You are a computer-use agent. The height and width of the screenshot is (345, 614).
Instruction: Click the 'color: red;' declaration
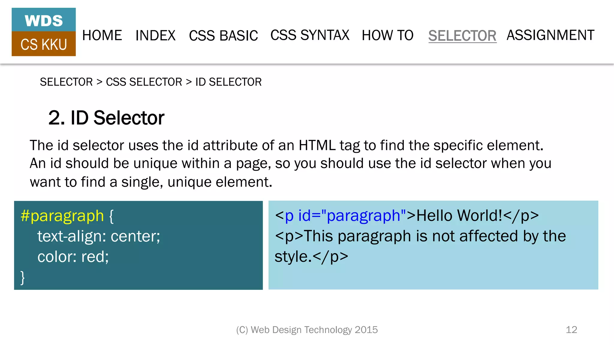tap(73, 257)
